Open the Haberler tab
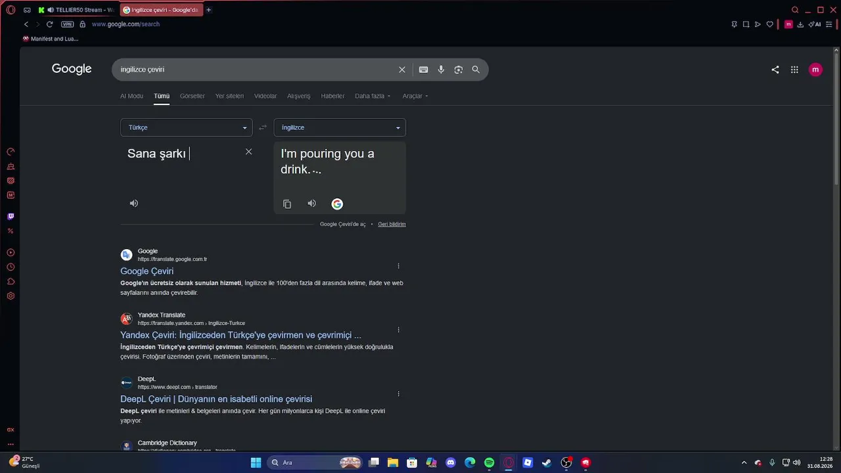 pos(332,96)
